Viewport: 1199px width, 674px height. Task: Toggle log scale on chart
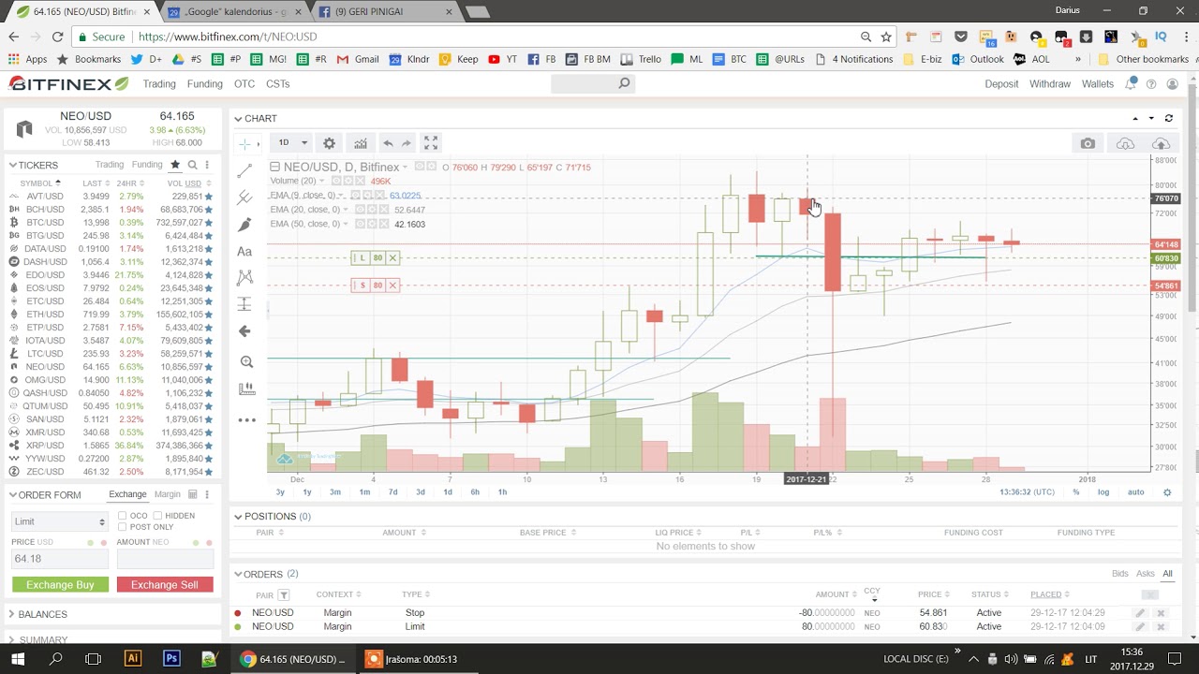(1103, 492)
